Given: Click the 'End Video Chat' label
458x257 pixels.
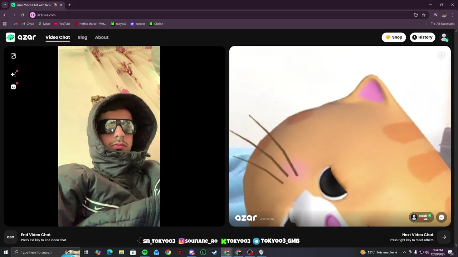Looking at the screenshot, I should 36,235.
